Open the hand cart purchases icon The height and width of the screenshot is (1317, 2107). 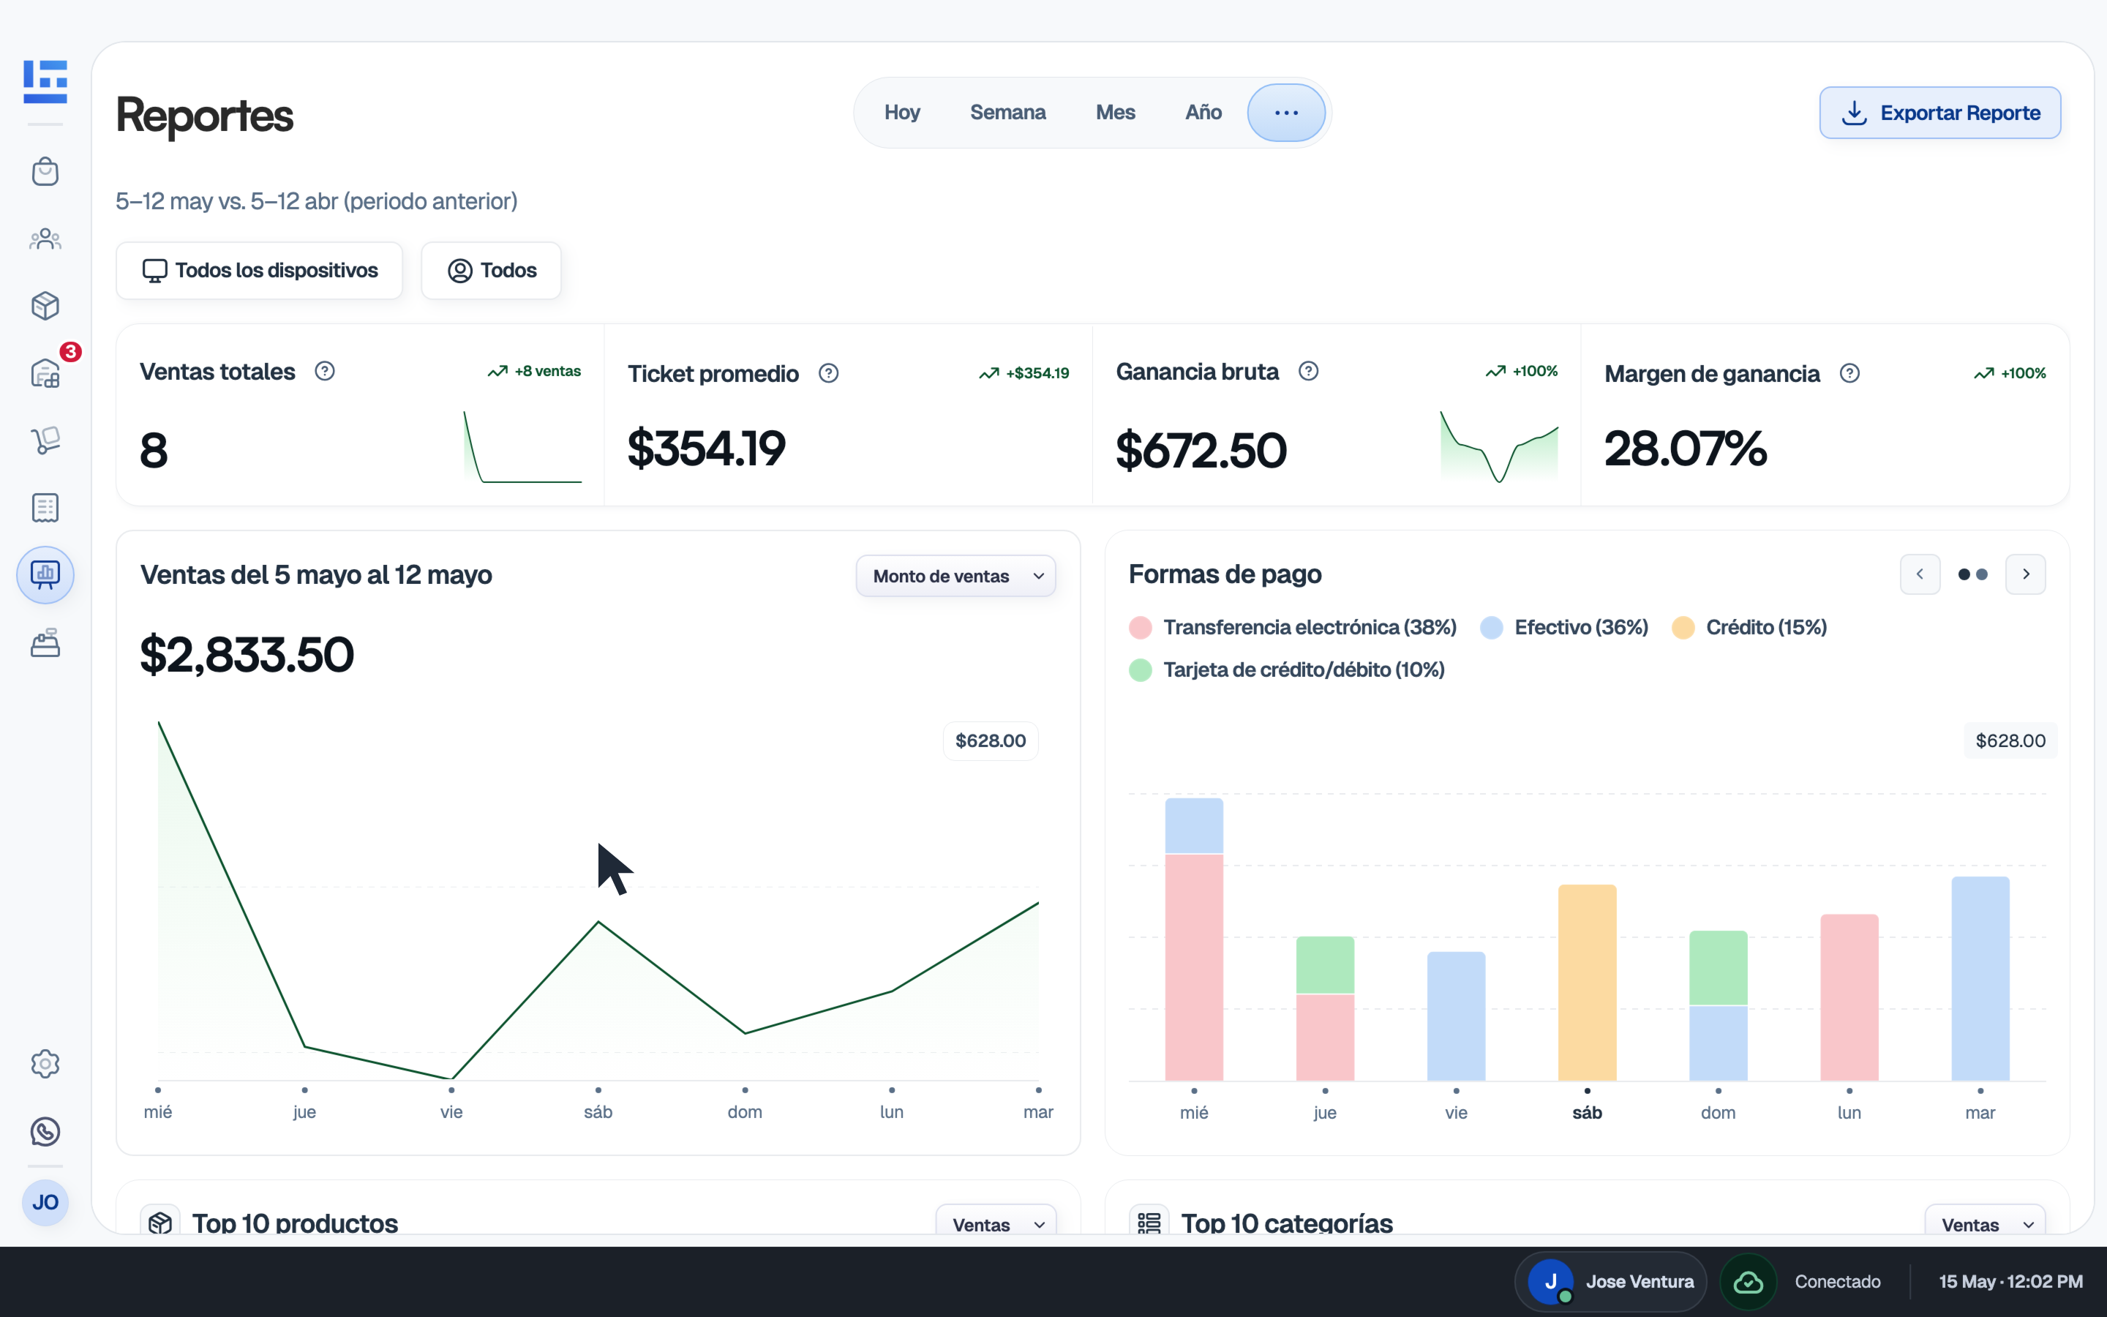point(45,440)
